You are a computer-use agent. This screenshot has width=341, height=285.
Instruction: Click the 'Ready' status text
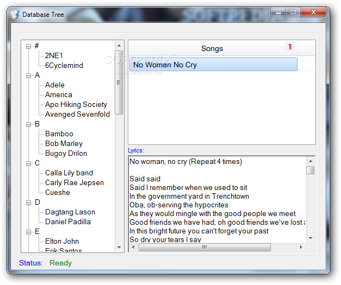(x=60, y=263)
